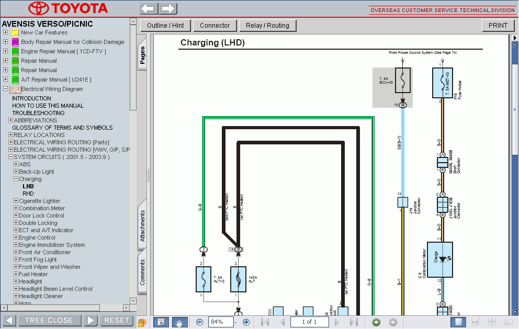
Task: Select facing pages layout
Action: click(509, 322)
